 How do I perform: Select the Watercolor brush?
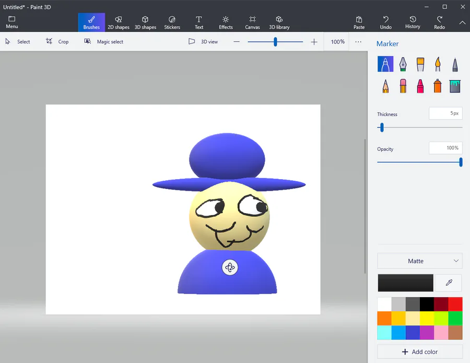click(438, 64)
